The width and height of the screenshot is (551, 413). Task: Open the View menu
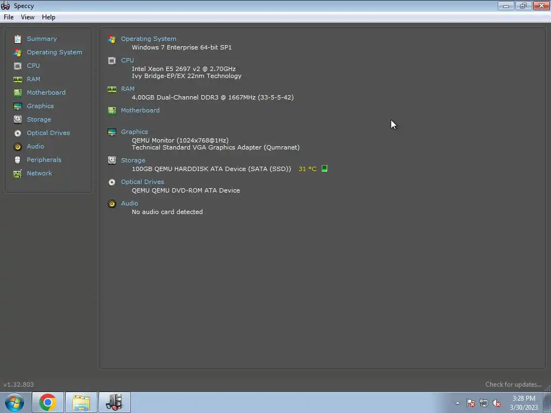[27, 17]
